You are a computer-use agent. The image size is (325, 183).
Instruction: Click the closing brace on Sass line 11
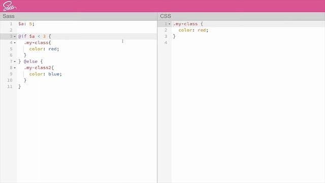tap(19, 86)
